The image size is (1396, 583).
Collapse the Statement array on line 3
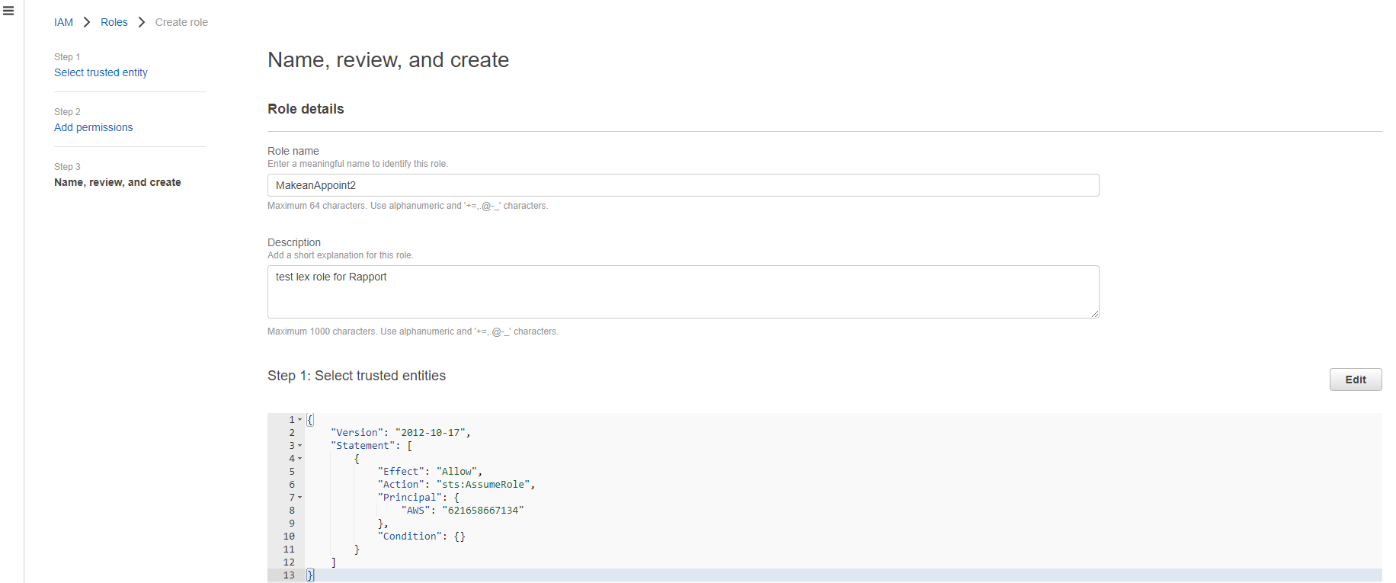pos(300,446)
